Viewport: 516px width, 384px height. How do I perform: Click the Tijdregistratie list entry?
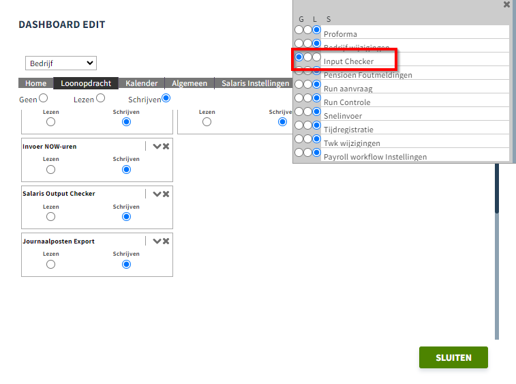click(x=415, y=128)
